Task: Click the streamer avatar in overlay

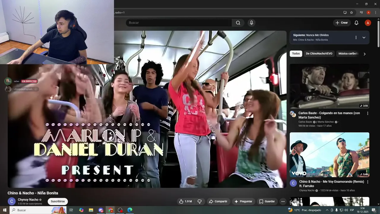Action: click(8, 81)
